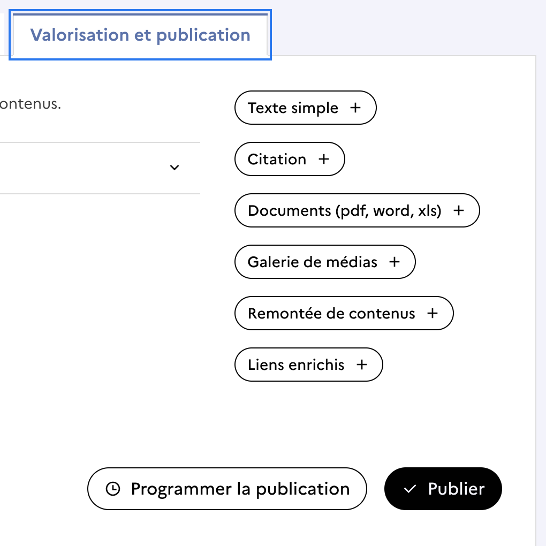Open the select field below contenus text
This screenshot has width=546, height=546.
point(96,168)
